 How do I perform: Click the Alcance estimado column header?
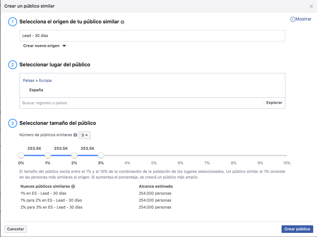click(x=156, y=186)
